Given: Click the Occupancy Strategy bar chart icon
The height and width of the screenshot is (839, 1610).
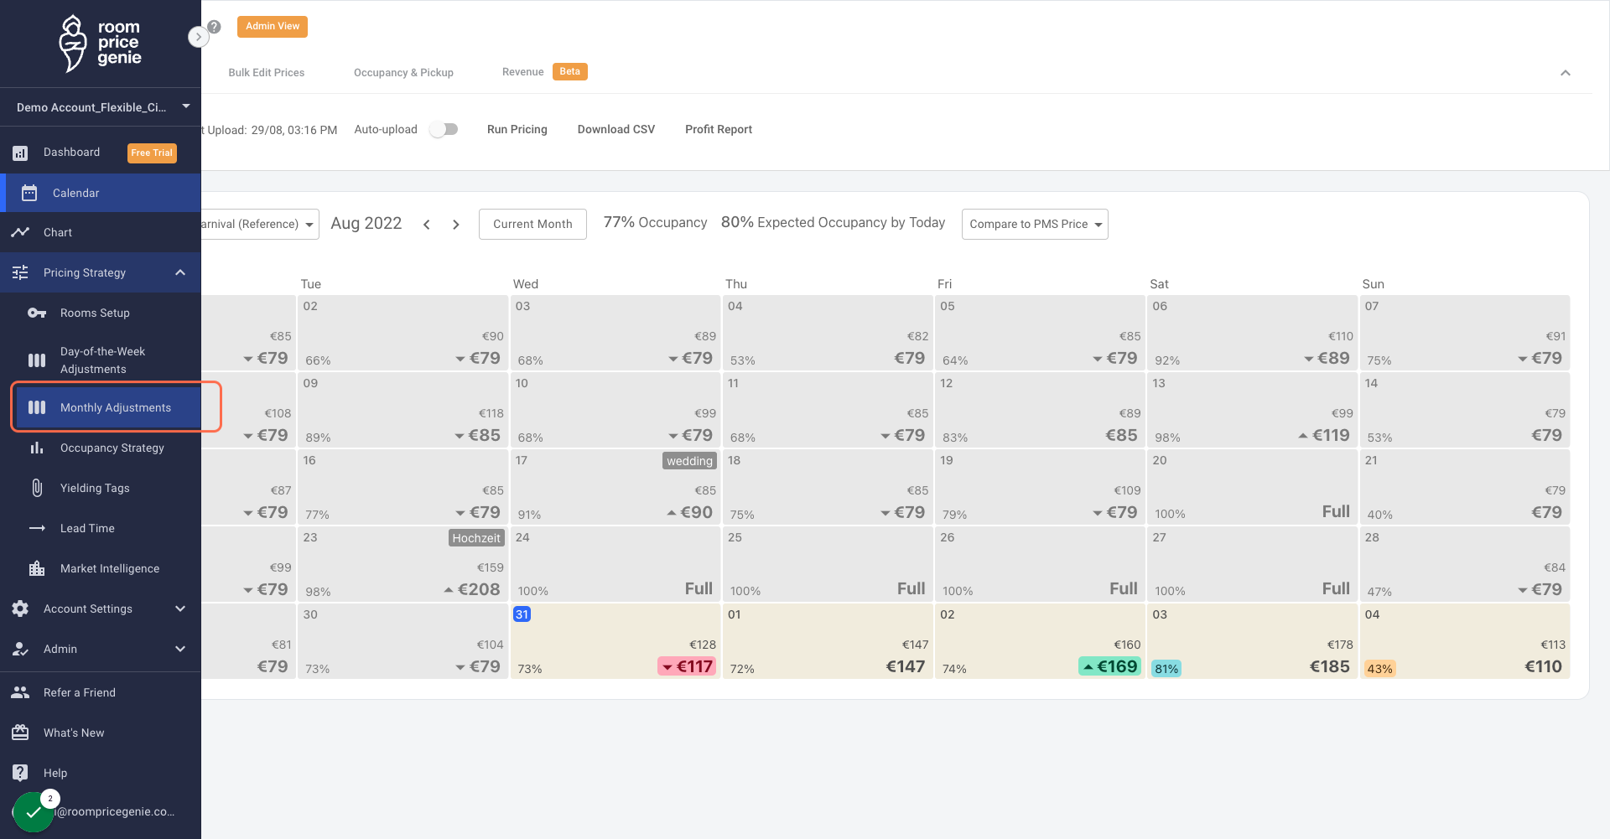Looking at the screenshot, I should (37, 448).
